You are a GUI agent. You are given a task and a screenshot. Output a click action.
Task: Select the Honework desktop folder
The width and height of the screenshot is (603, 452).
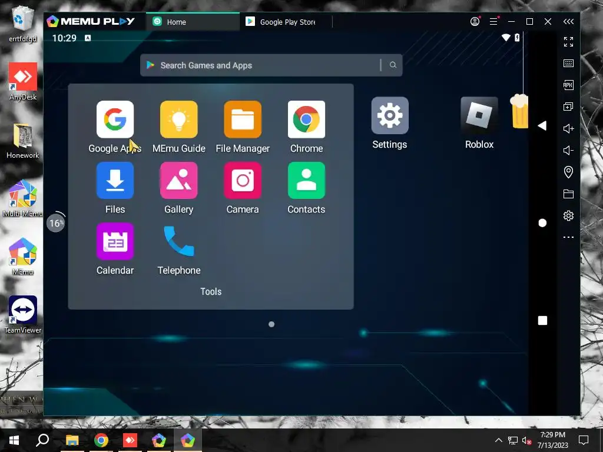pyautogui.click(x=23, y=141)
